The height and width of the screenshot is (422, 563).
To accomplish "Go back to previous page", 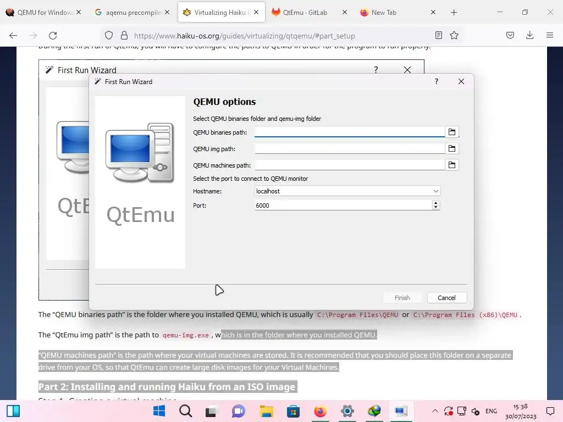I will click(13, 36).
